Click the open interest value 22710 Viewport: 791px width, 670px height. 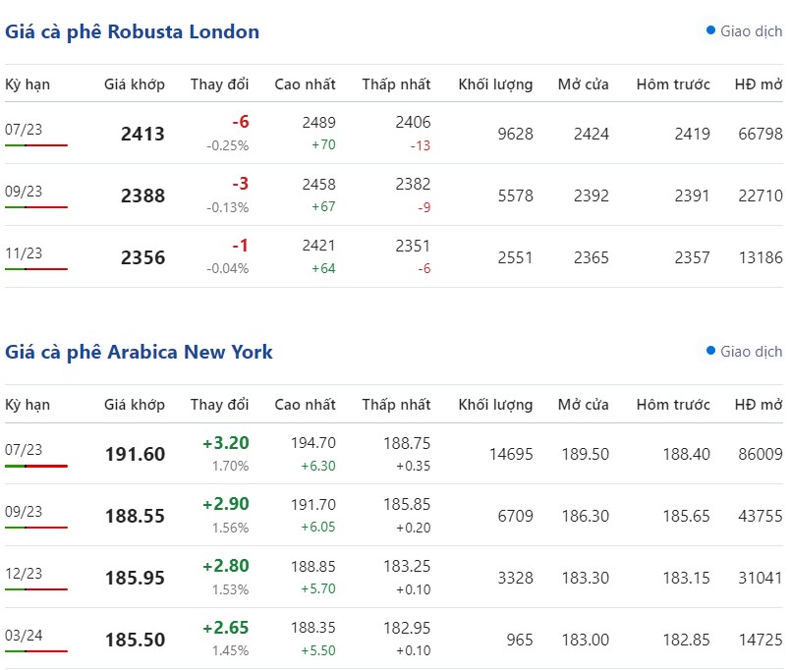click(x=761, y=195)
